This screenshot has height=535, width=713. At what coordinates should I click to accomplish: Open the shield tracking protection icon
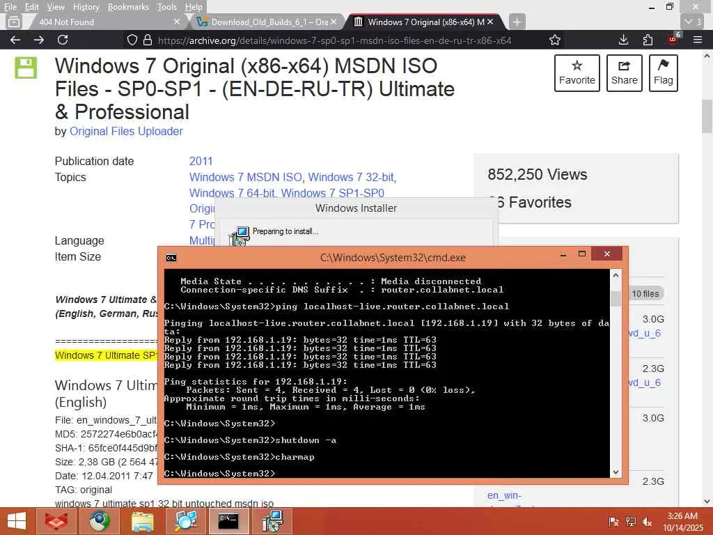point(132,40)
